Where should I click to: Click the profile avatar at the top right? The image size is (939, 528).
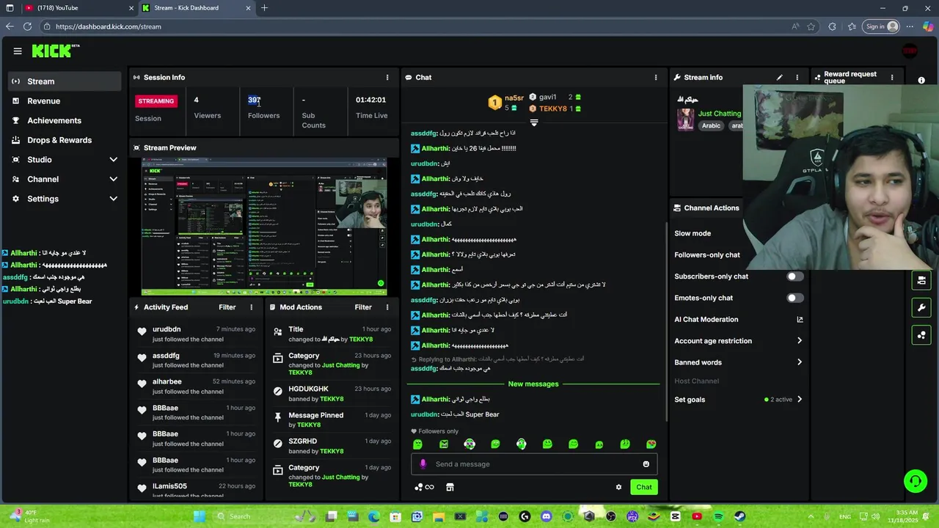910,51
